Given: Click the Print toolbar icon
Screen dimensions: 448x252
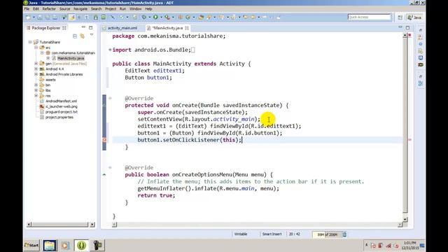Looking at the screenshot, I should click(x=55, y=17).
